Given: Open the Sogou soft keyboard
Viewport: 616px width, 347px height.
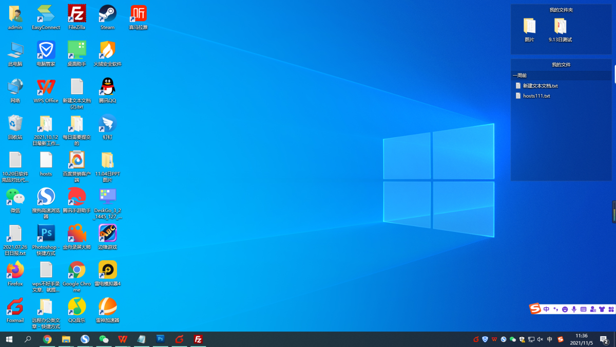Looking at the screenshot, I should tap(584, 309).
